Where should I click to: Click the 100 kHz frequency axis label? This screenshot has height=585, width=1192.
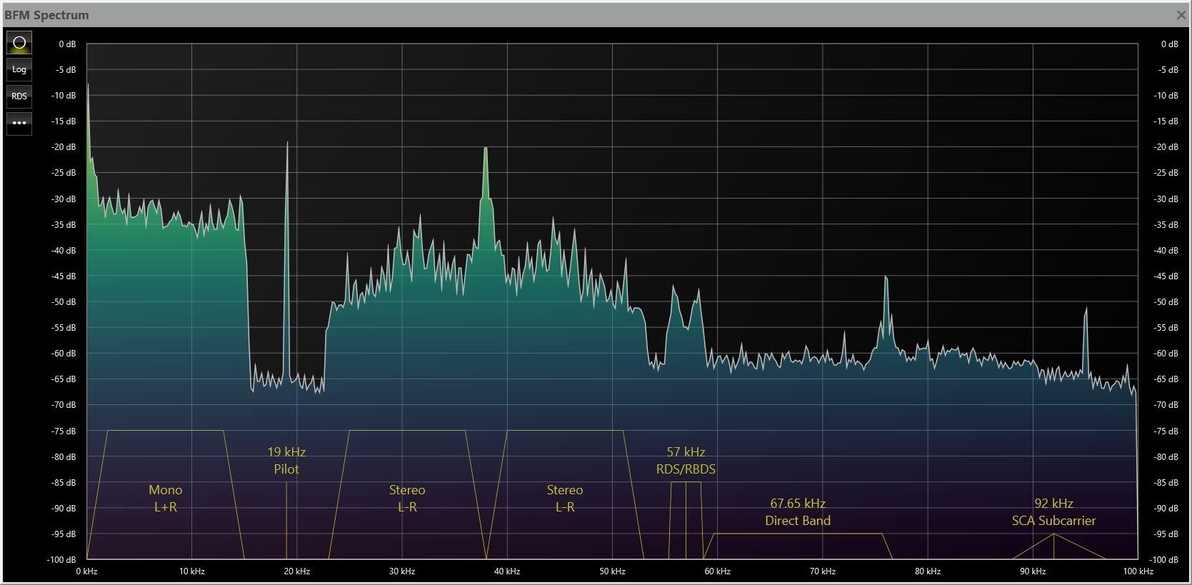coord(1137,571)
